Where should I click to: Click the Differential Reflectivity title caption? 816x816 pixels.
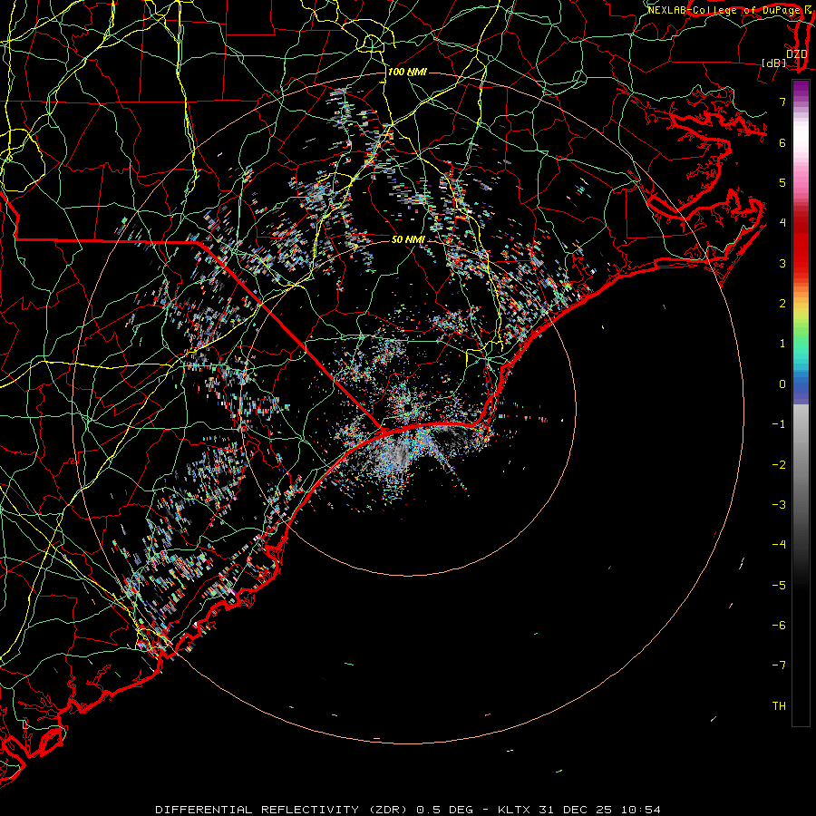click(408, 810)
